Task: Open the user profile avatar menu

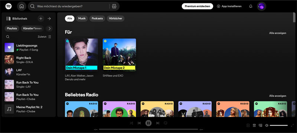Action: (x=261, y=6)
